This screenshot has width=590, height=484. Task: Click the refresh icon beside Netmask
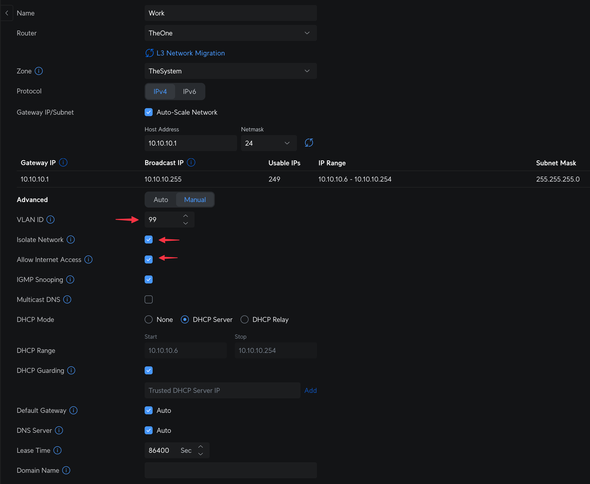pyautogui.click(x=309, y=143)
